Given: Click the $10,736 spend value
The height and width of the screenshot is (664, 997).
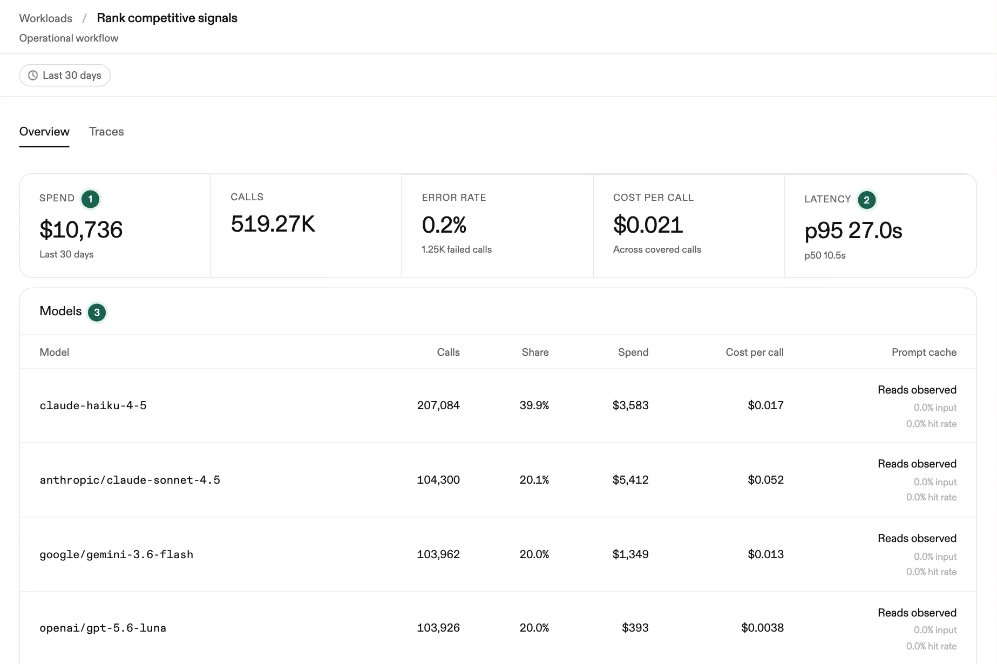Looking at the screenshot, I should point(81,230).
